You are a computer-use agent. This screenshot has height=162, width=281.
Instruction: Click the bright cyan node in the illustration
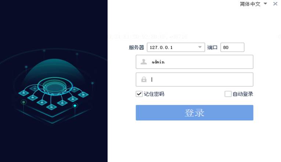click(x=75, y=106)
